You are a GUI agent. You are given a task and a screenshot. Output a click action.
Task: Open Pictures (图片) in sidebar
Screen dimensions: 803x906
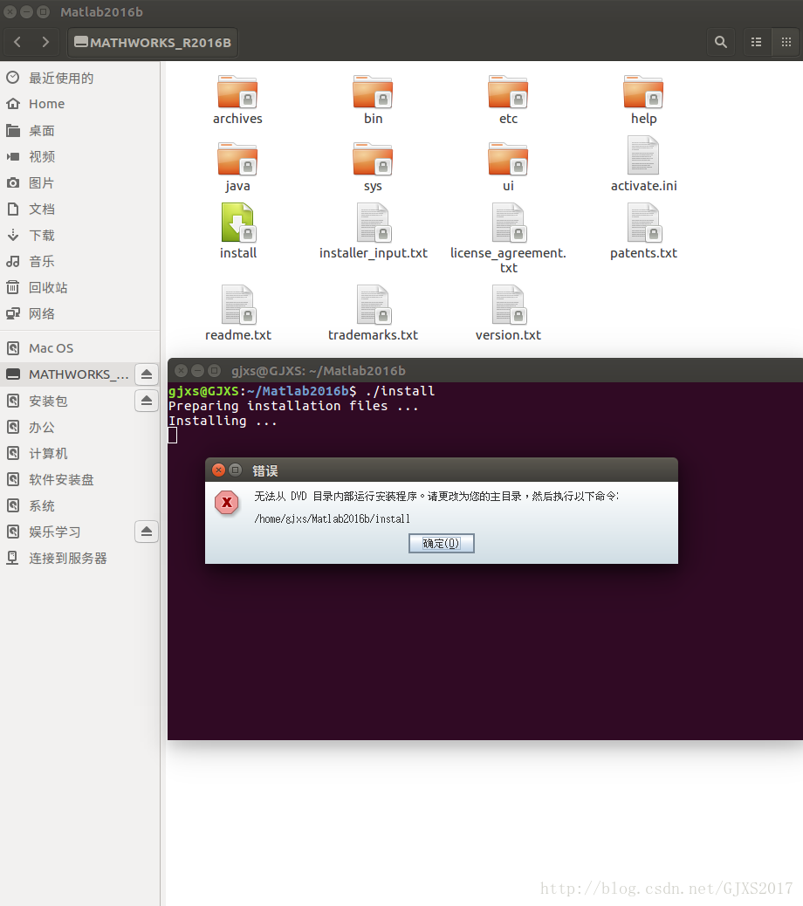[79, 183]
